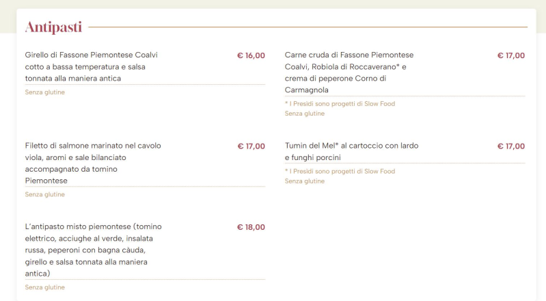546x301 pixels.
Task: Click Senza glutine label under Carne cruda
Action: click(305, 114)
